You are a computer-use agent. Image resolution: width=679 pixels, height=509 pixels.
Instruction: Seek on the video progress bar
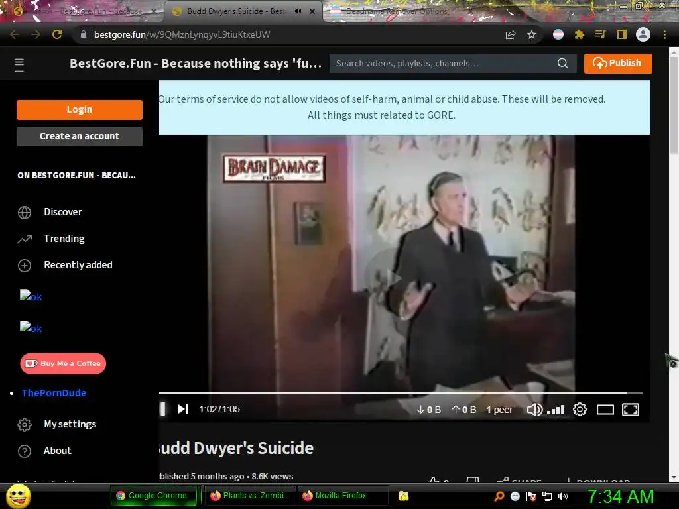401,393
